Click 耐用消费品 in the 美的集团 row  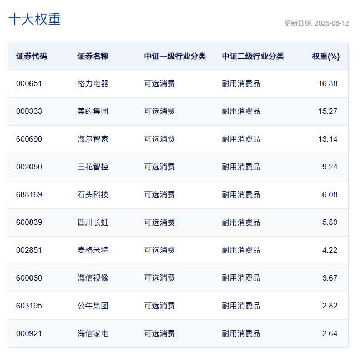point(241,111)
